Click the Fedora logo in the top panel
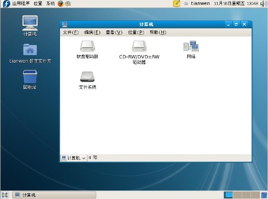Screen dimensions: 268x199 (x=6, y=4)
